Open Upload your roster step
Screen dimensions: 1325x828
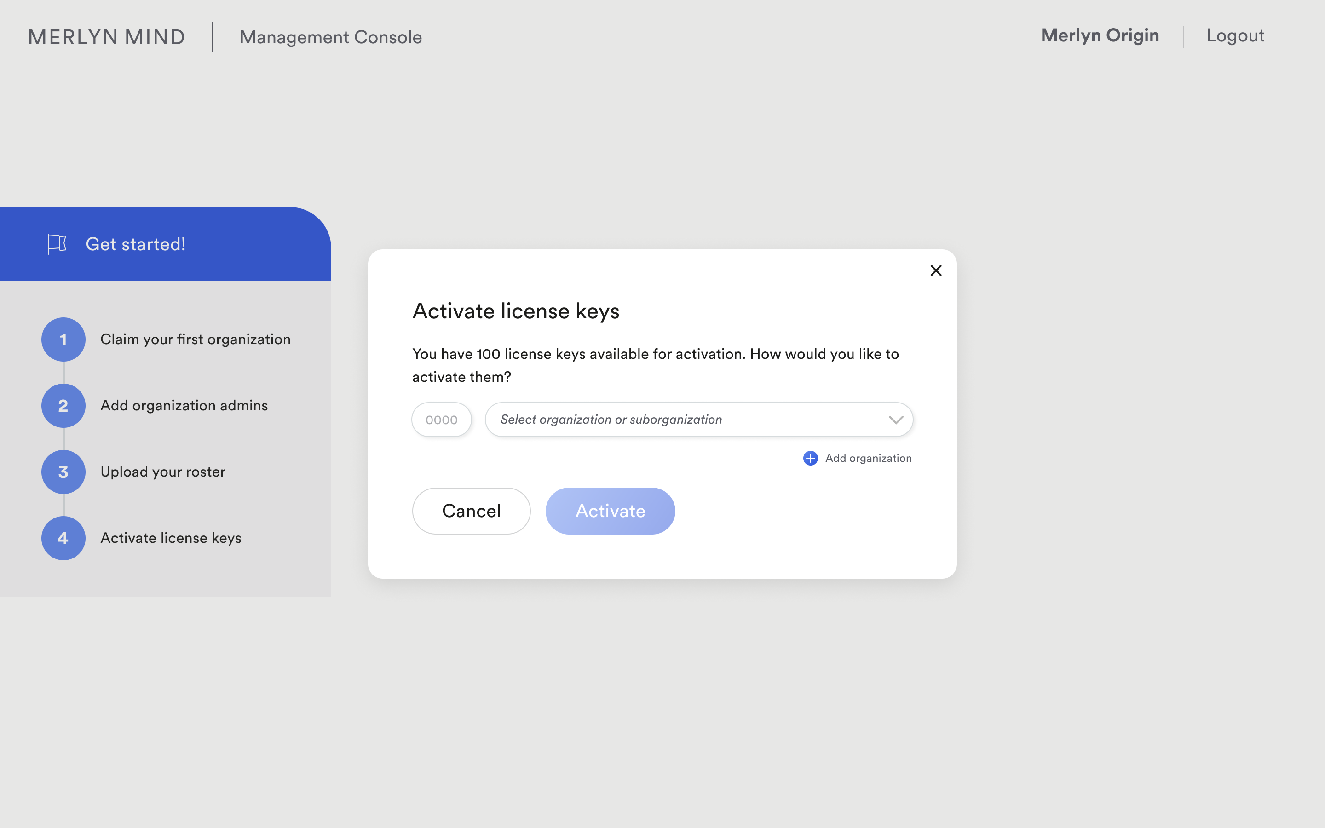click(162, 472)
